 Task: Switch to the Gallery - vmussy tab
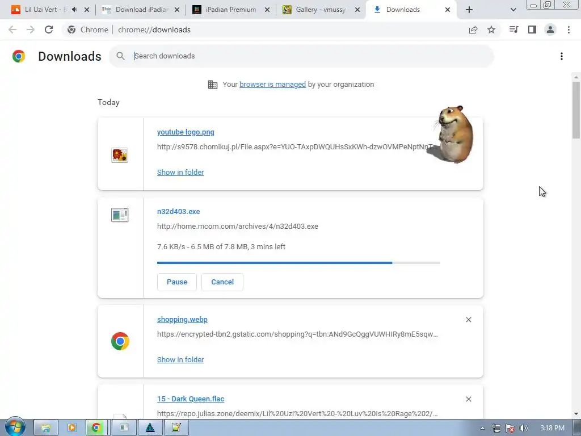321,10
